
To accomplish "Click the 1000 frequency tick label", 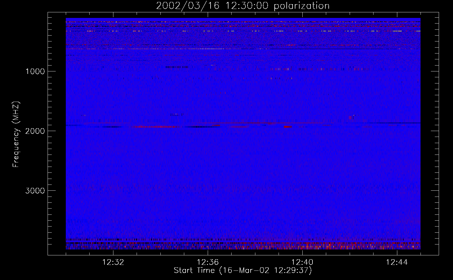I will coord(35,71).
